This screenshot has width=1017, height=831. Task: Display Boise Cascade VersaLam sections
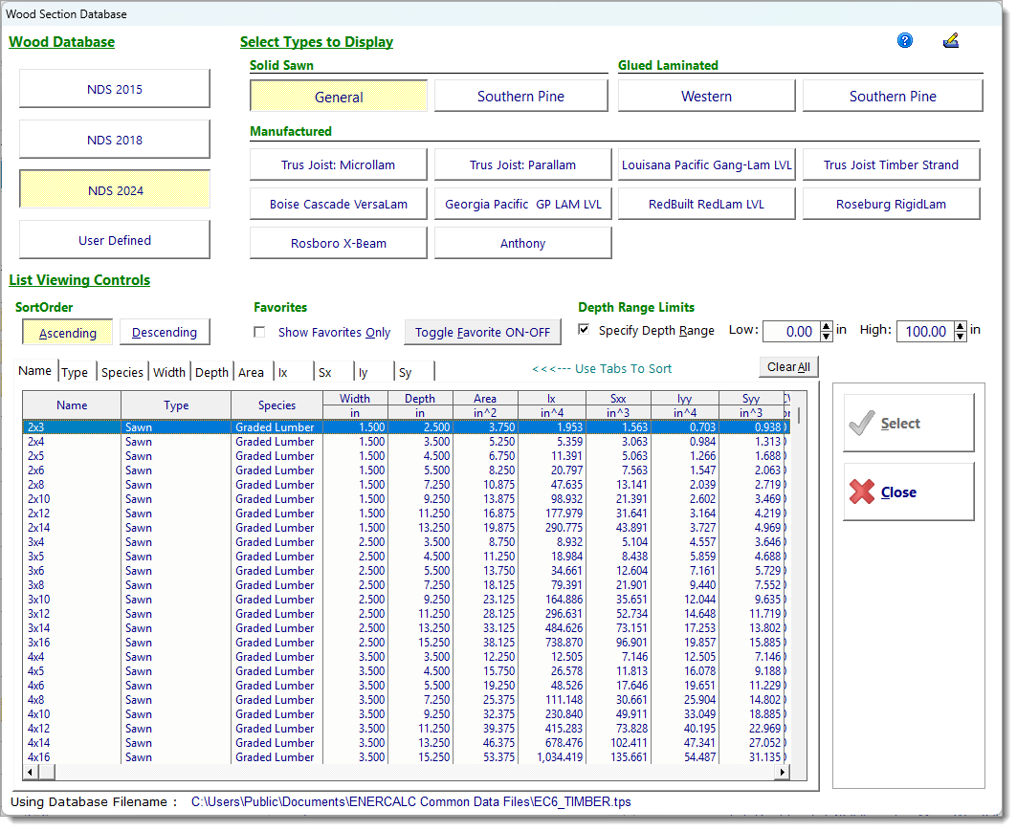coord(338,205)
